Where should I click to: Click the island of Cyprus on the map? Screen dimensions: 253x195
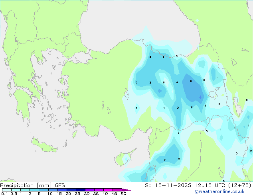tap(124, 158)
